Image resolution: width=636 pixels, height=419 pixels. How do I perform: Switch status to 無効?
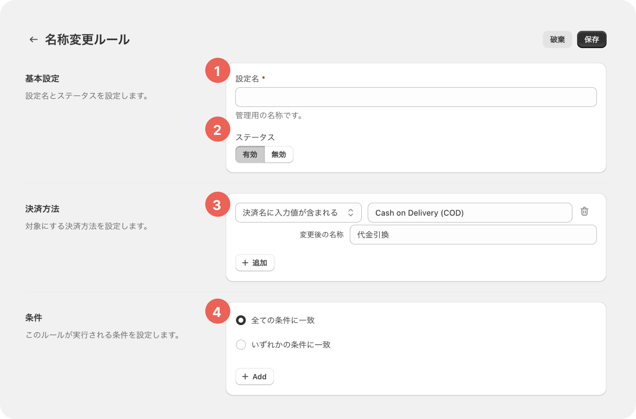278,155
